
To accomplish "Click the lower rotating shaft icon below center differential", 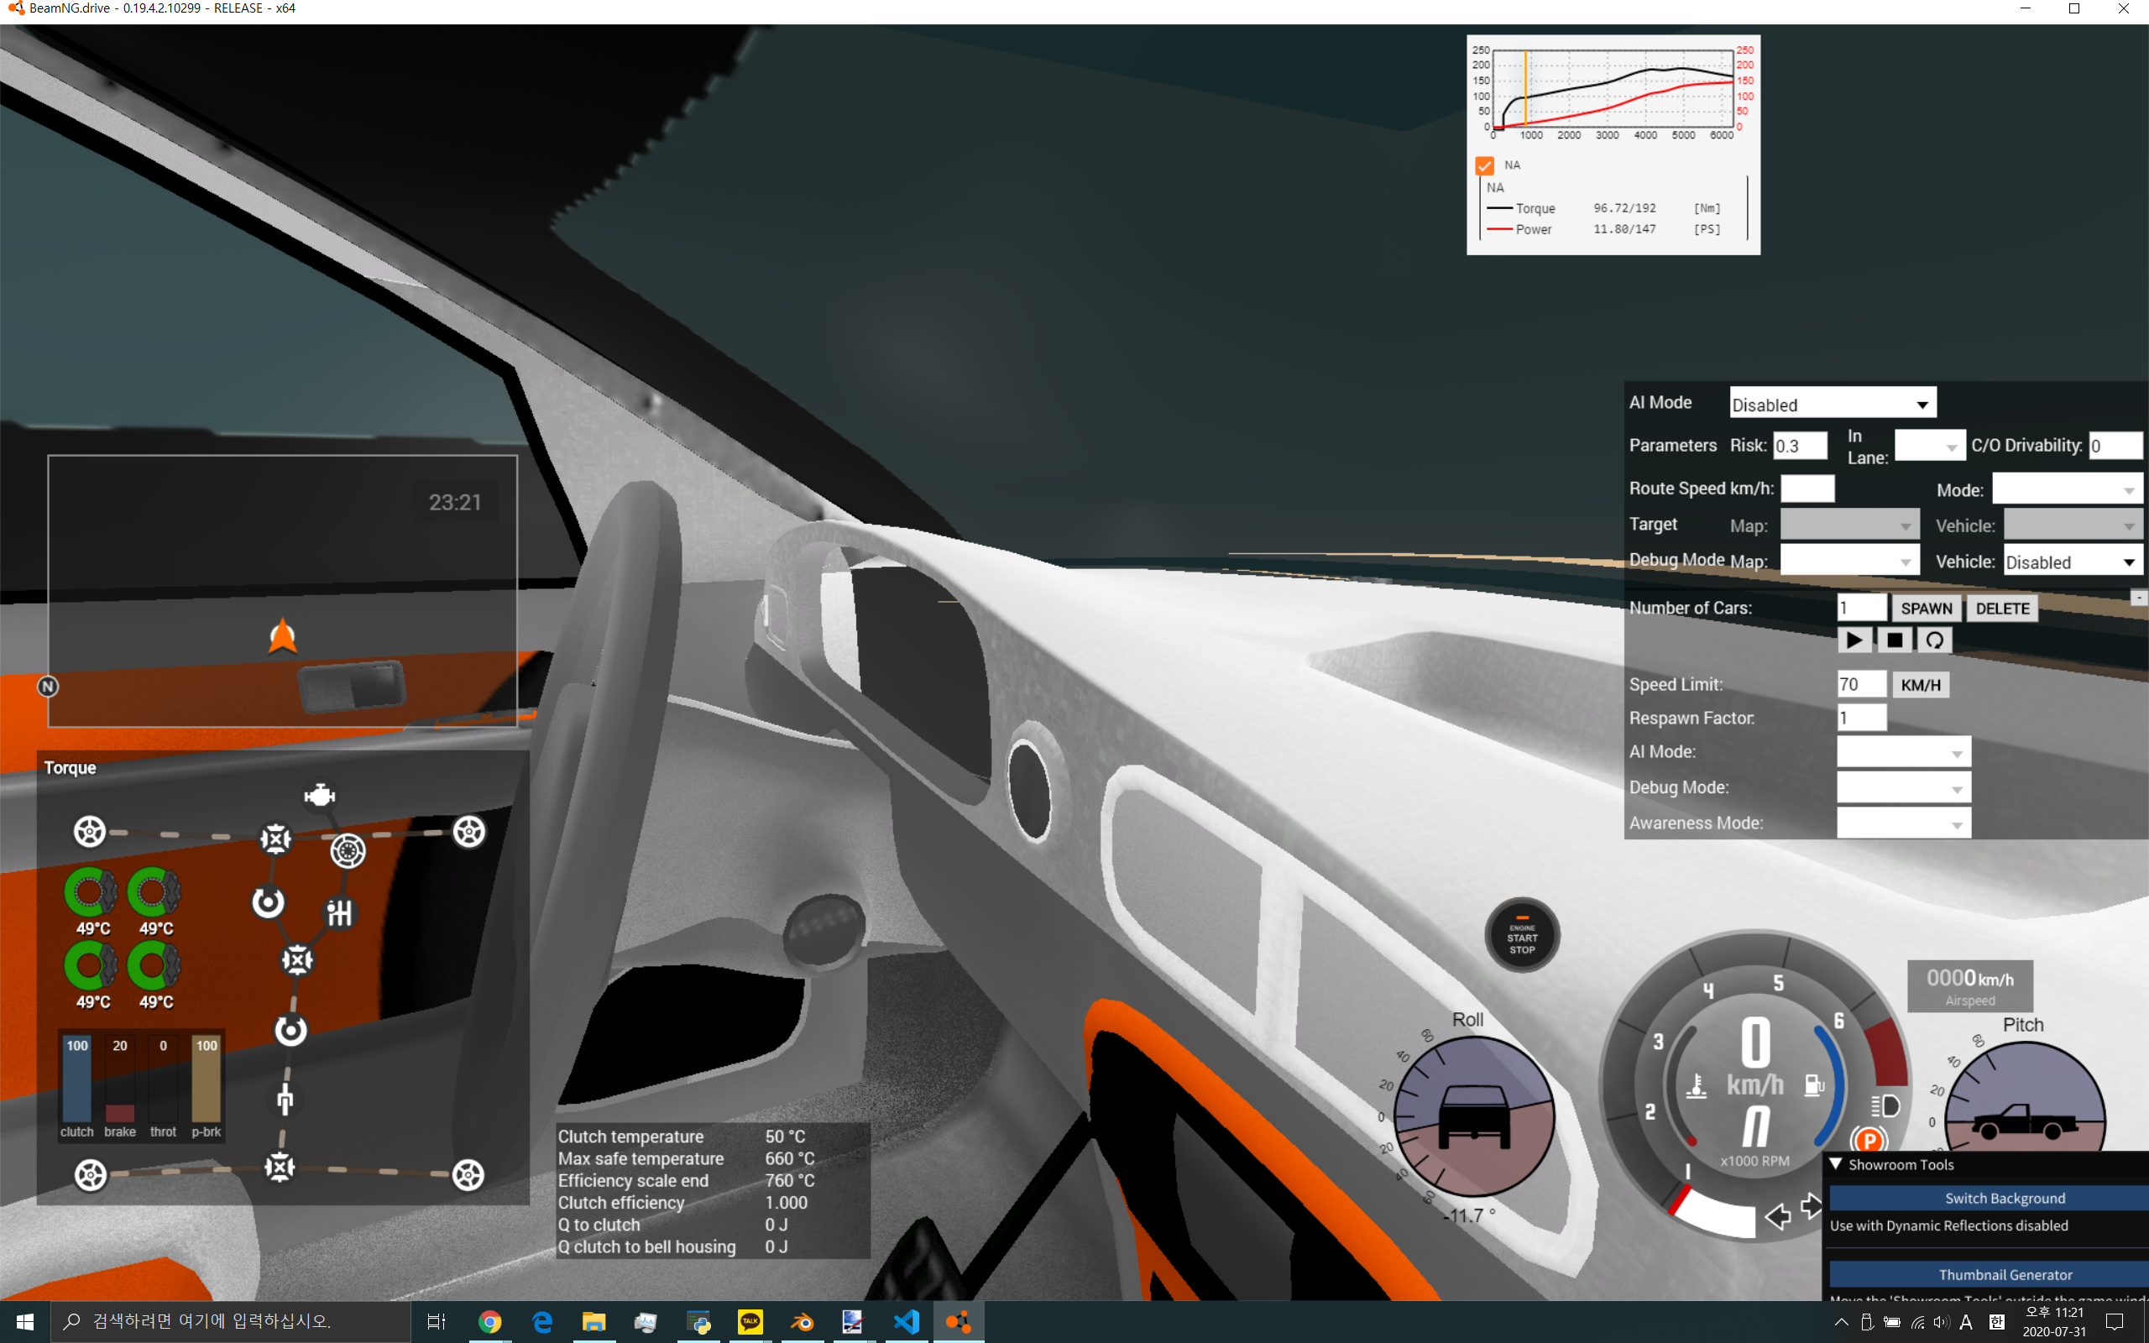I will coord(290,1031).
